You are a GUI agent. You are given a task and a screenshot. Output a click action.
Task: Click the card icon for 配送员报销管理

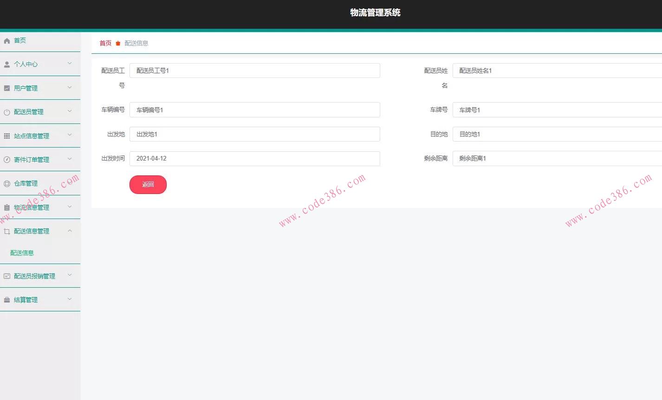pyautogui.click(x=7, y=276)
